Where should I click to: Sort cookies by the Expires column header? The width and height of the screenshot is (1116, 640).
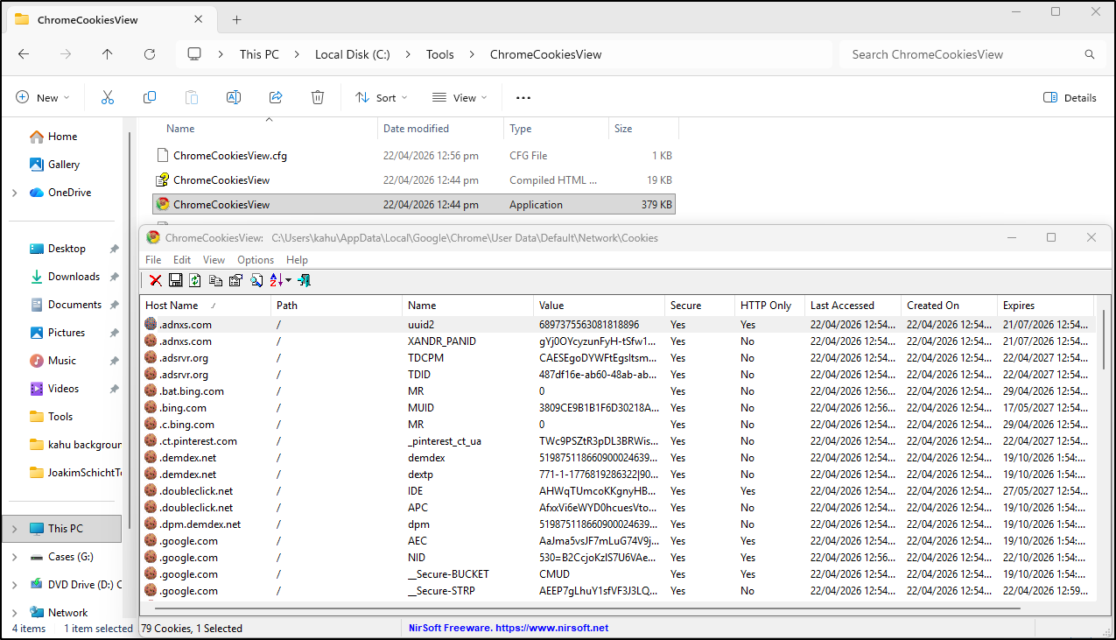pyautogui.click(x=1045, y=306)
